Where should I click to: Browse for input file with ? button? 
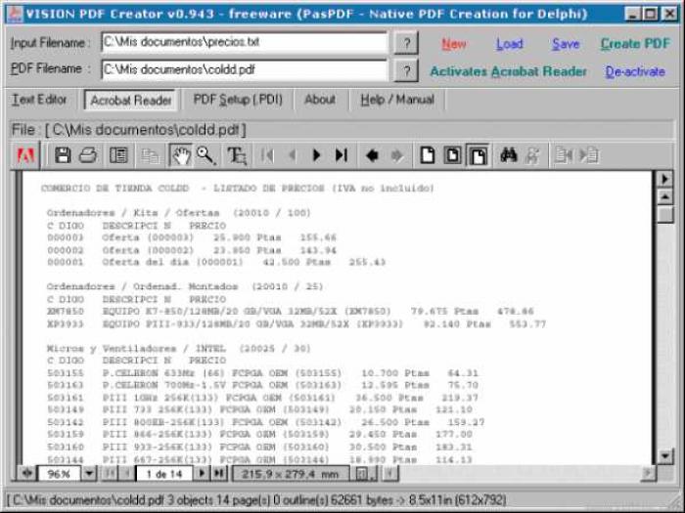(x=406, y=43)
